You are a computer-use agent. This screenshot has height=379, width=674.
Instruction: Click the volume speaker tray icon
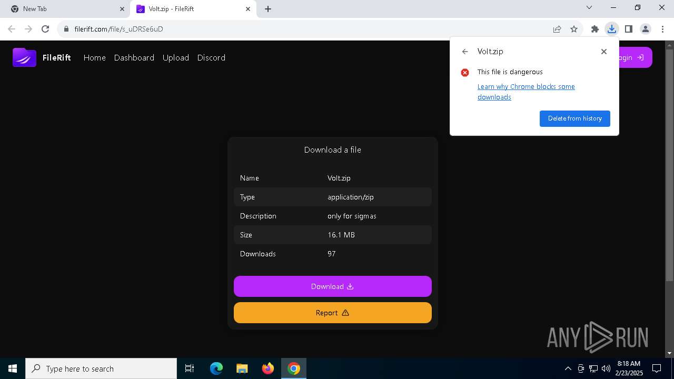(x=606, y=368)
